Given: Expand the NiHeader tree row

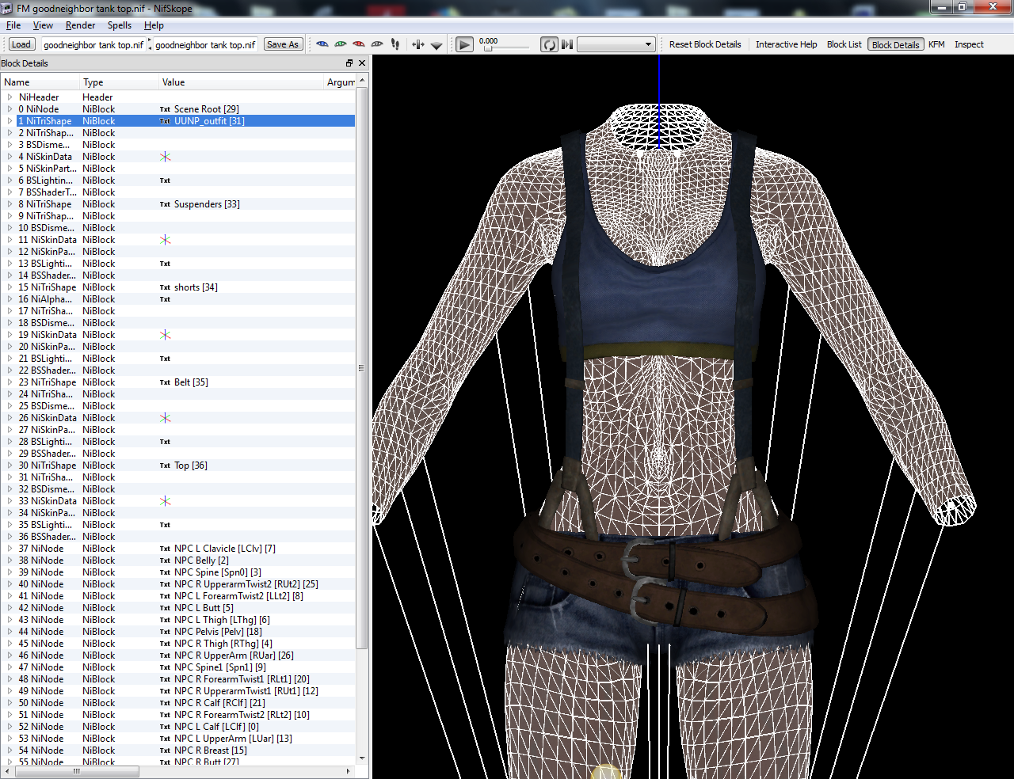Looking at the screenshot, I should pyautogui.click(x=10, y=97).
